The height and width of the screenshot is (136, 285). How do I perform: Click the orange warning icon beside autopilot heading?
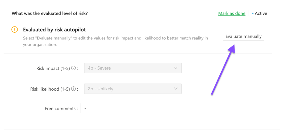15,29
